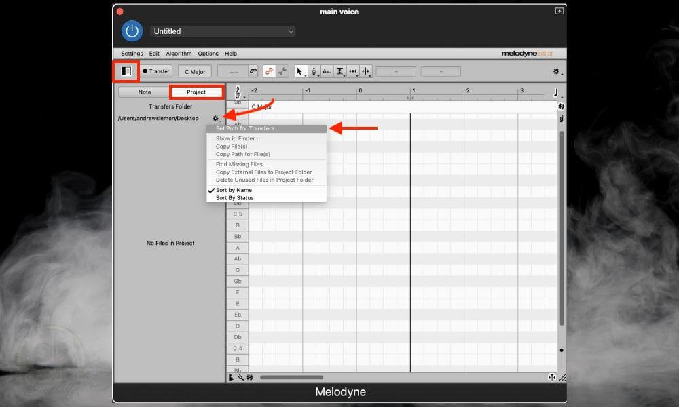679x407 pixels.
Task: Click the C 5 pitch label
Action: 238,214
